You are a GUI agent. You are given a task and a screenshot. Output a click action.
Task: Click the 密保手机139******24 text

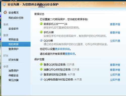55,24
